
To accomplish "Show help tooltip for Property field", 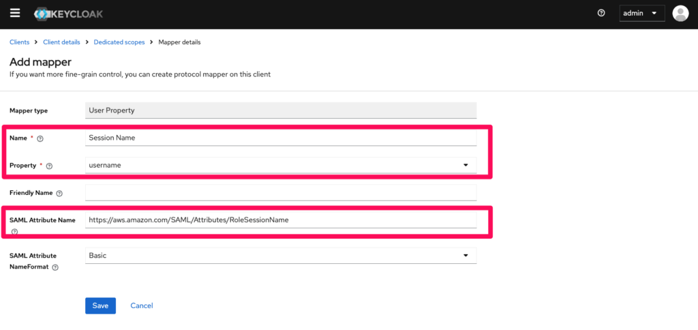I will (49, 166).
